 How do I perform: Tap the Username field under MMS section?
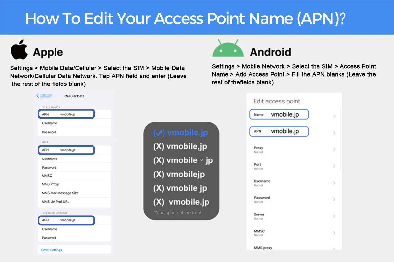(x=74, y=159)
